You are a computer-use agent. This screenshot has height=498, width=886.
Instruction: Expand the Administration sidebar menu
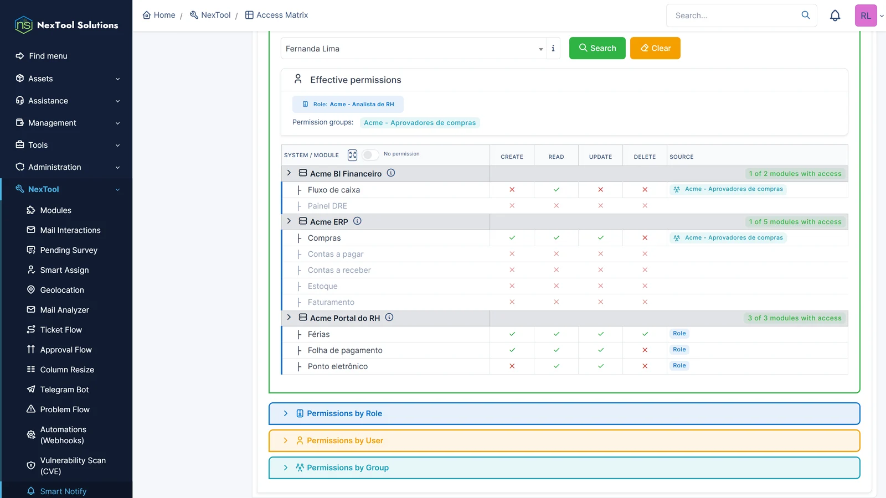click(66, 167)
